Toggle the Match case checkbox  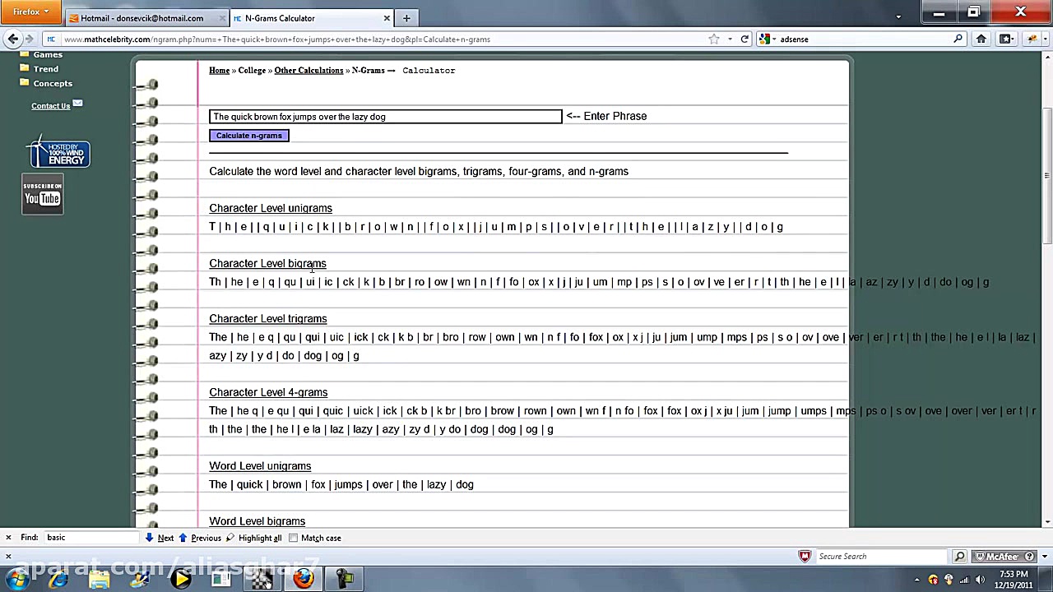click(293, 538)
